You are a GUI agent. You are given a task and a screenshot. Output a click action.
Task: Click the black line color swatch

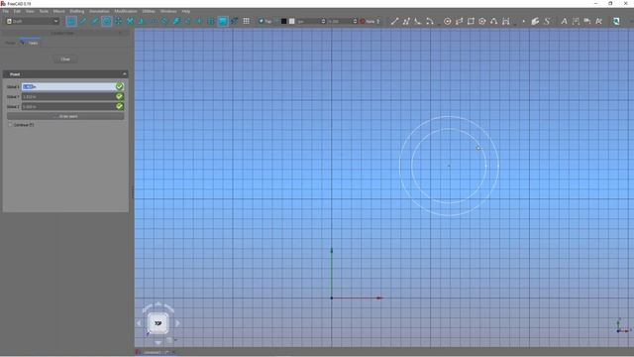[284, 21]
